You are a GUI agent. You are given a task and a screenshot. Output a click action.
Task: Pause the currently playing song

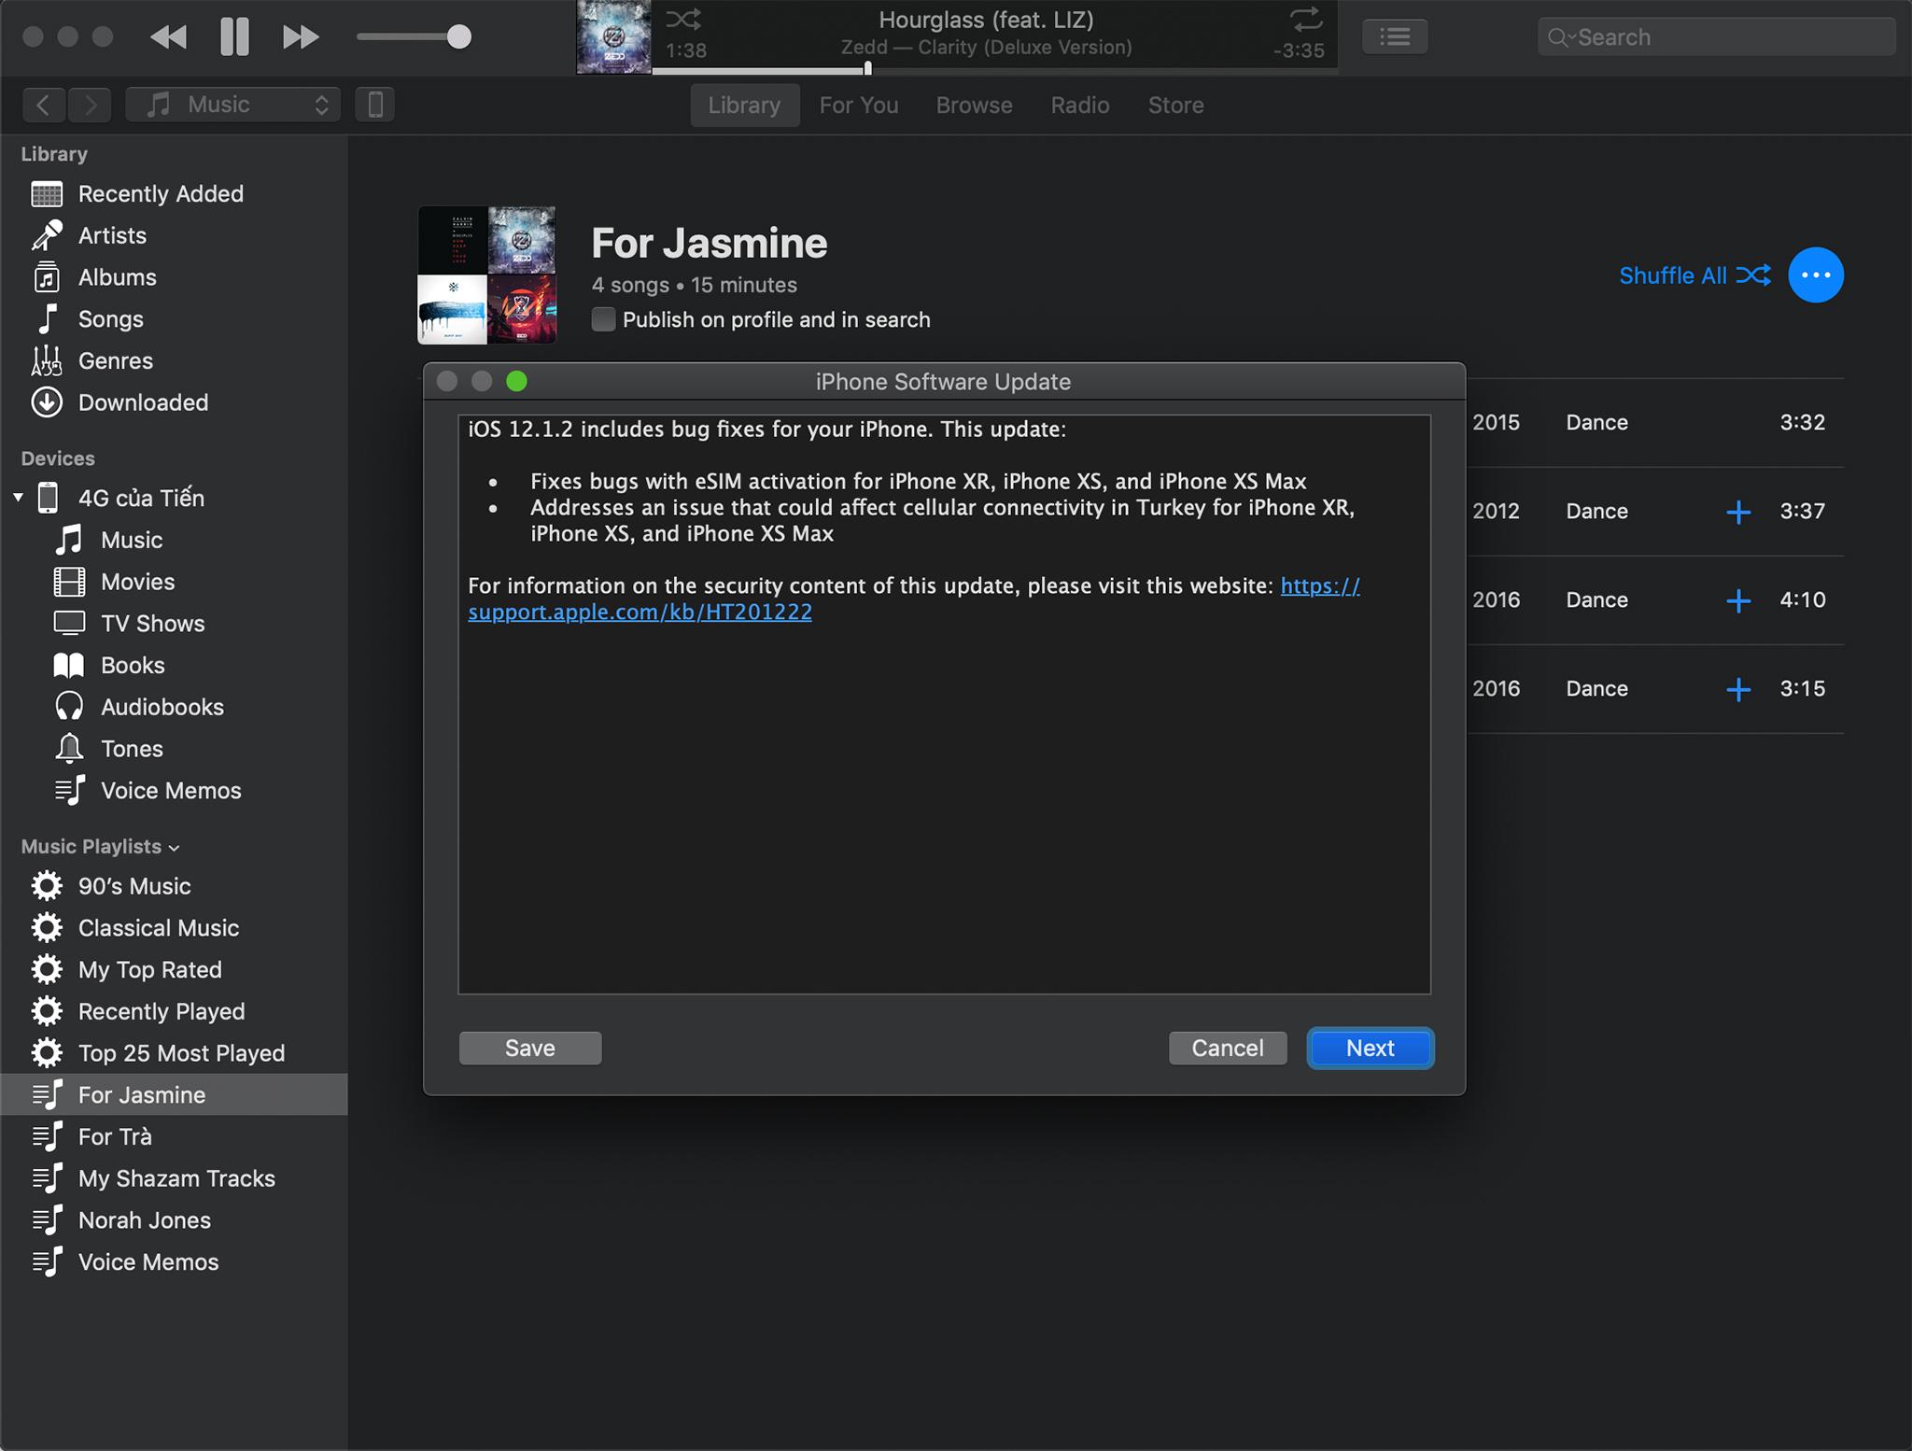234,37
